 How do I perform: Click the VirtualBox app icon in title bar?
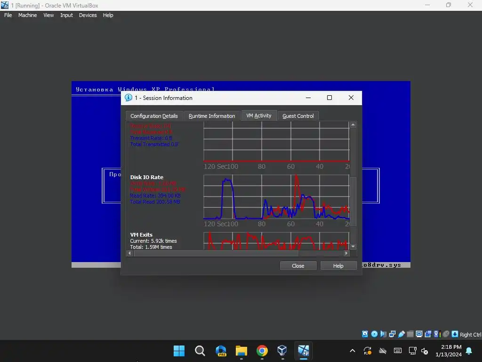5,5
